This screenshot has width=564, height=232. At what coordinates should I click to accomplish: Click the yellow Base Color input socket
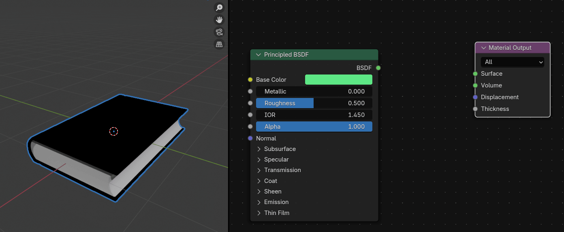(x=250, y=80)
